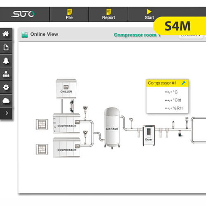Click the wrench icon on Compressor #1
The height and width of the screenshot is (206, 206).
184,83
